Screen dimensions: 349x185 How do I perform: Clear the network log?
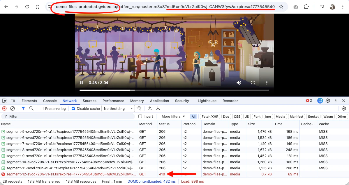pyautogui.click(x=13, y=108)
